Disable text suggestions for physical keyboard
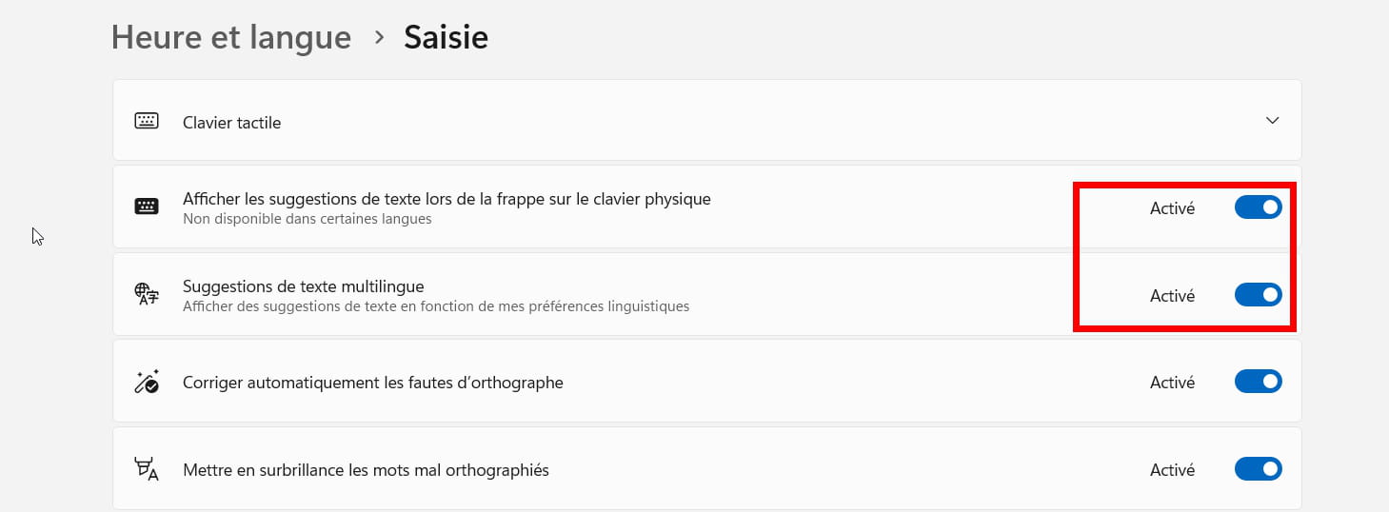The width and height of the screenshot is (1389, 512). click(x=1258, y=207)
